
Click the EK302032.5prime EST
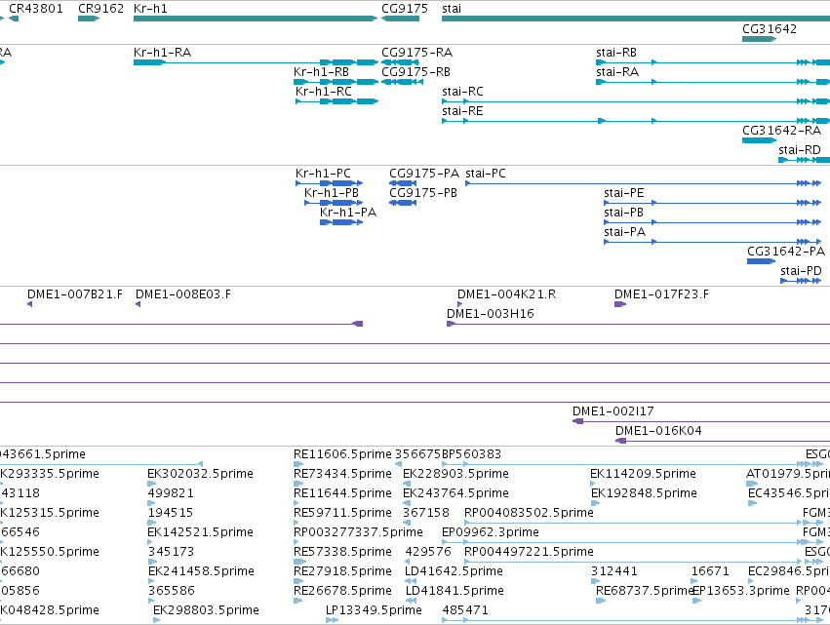point(152,484)
